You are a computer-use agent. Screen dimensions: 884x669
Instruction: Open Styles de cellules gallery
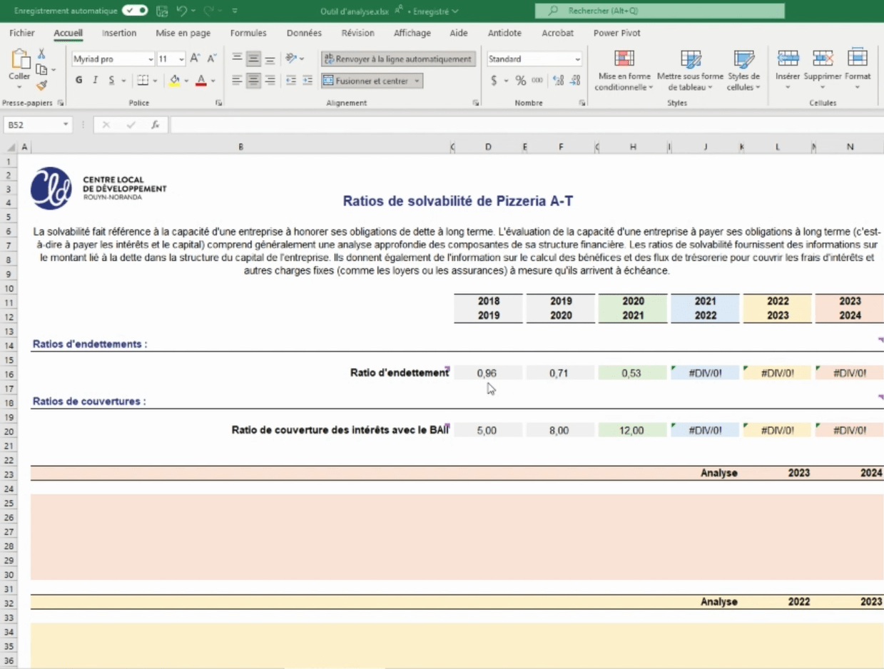click(743, 70)
